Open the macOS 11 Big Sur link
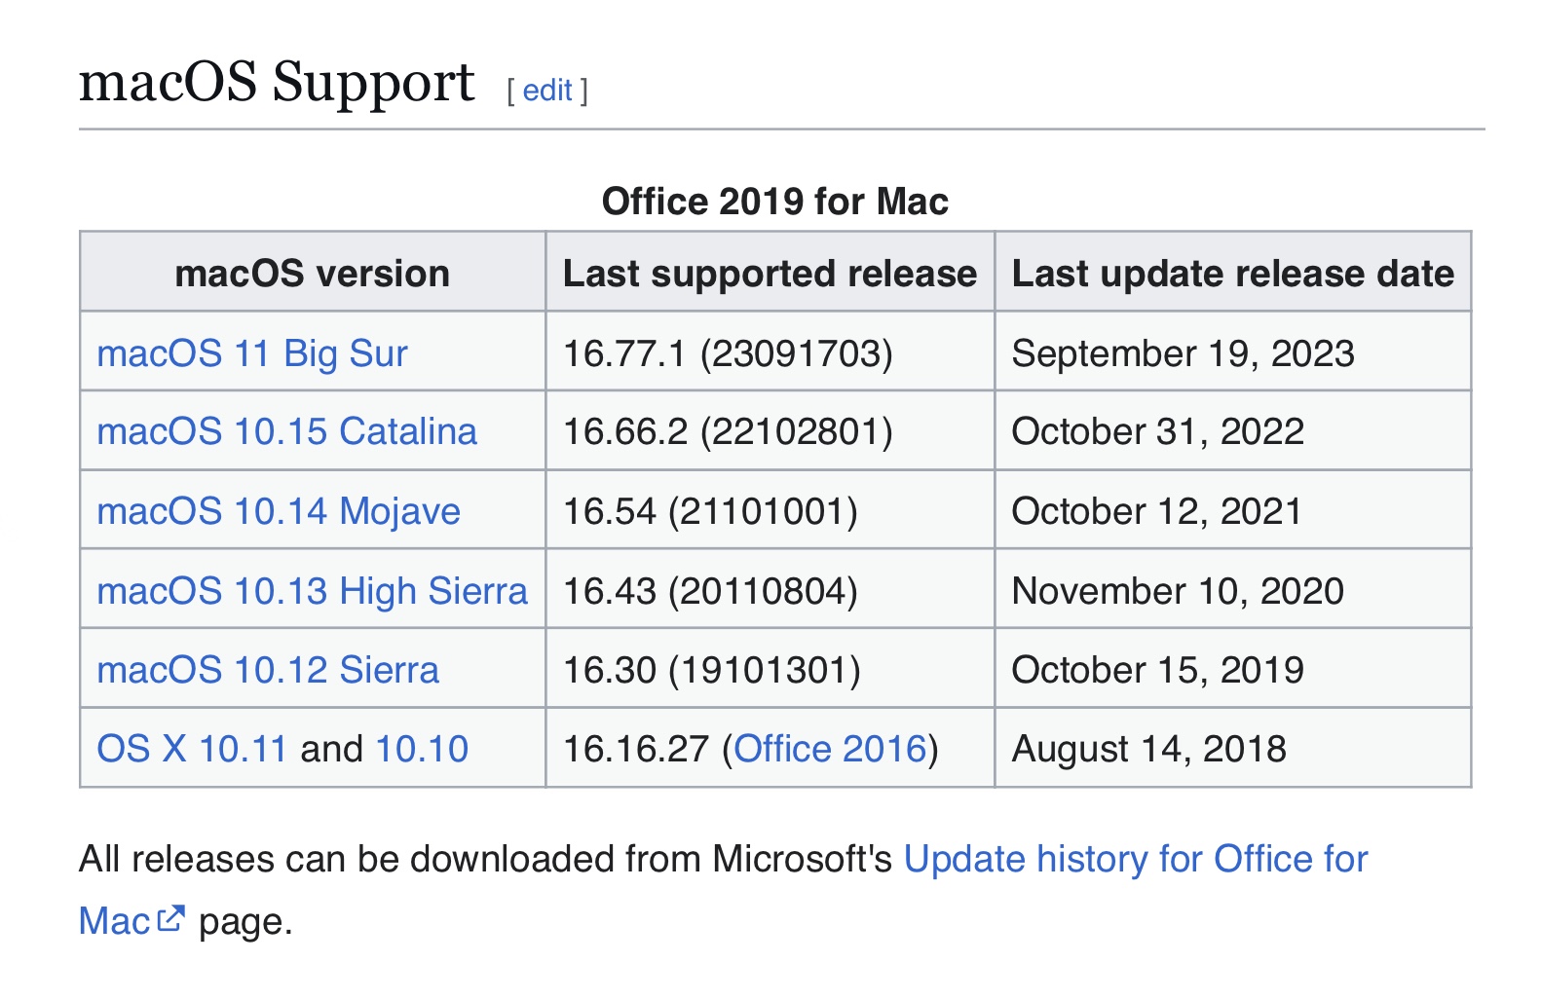This screenshot has width=1541, height=1000. [x=252, y=352]
